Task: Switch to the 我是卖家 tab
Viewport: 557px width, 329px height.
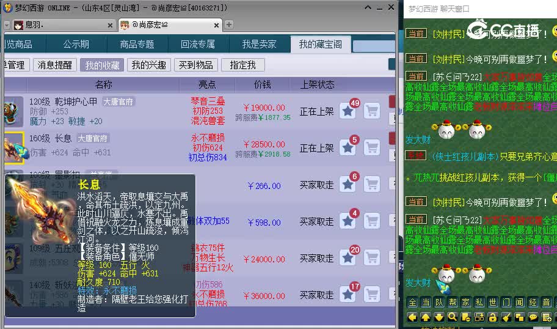Action: tap(260, 44)
